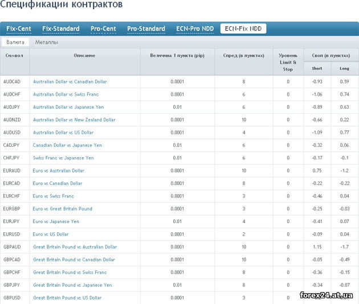The height and width of the screenshot is (304, 359).
Task: Click Euro vs Great Britain Pound link
Action: [x=63, y=209]
